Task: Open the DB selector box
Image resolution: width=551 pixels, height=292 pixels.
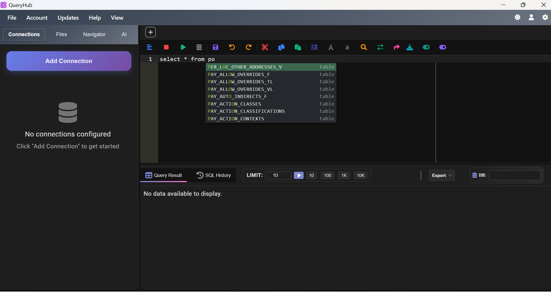Action: [x=515, y=175]
